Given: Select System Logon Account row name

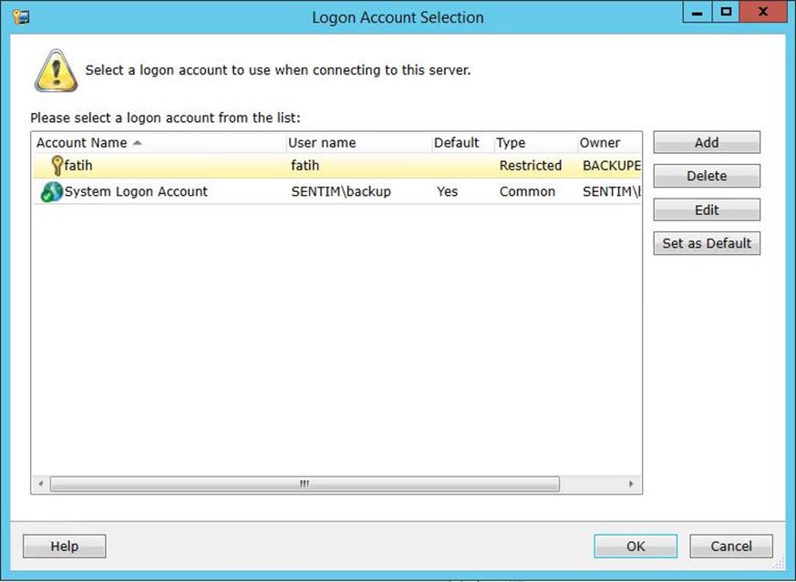Looking at the screenshot, I should [136, 191].
